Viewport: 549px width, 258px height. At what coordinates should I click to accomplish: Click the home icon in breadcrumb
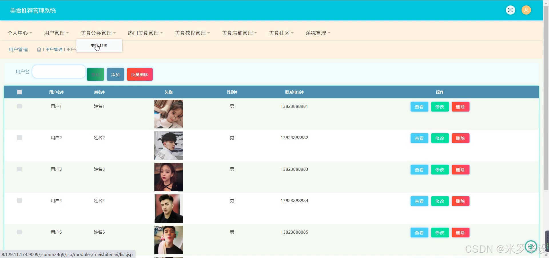[39, 49]
